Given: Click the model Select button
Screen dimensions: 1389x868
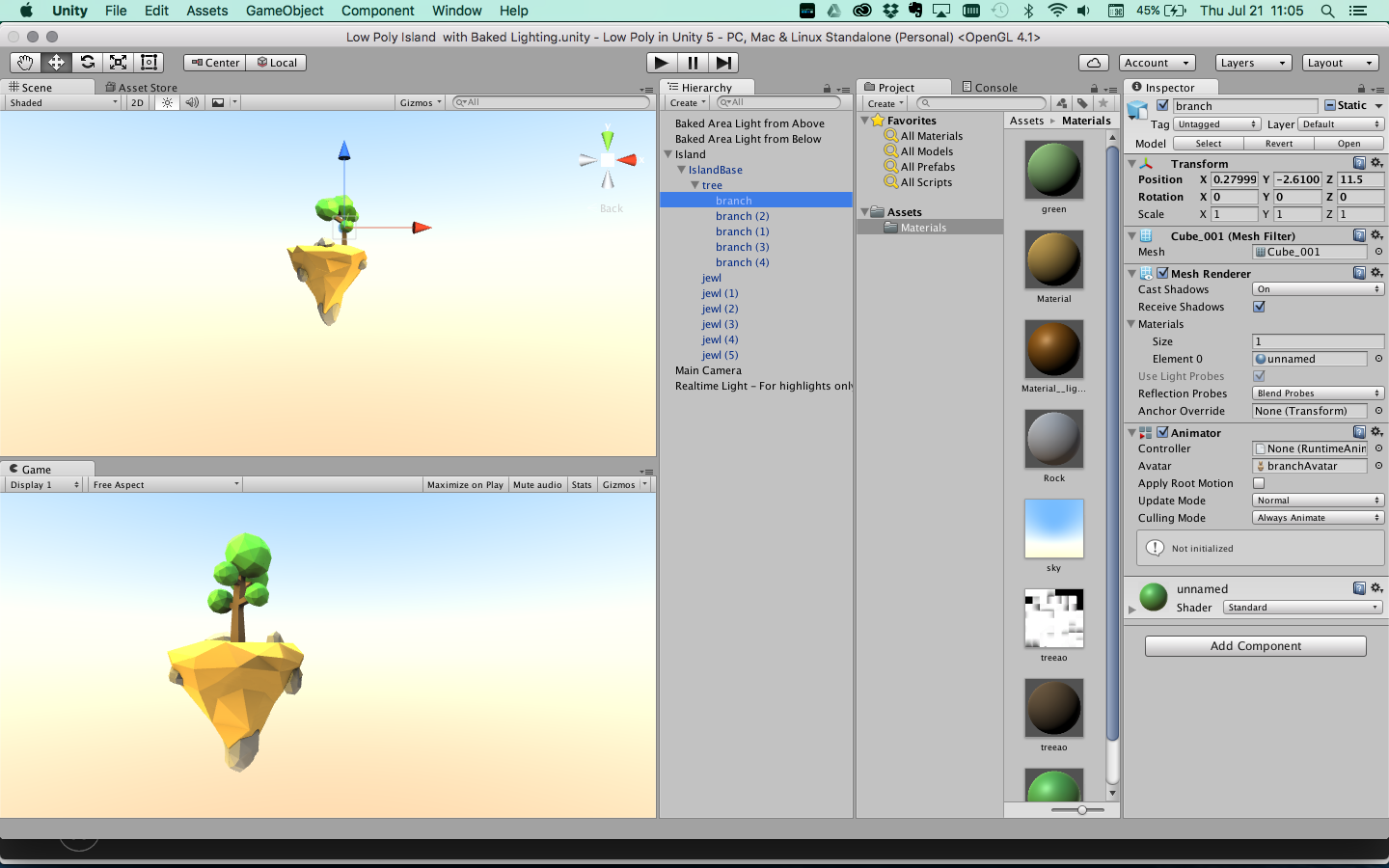Looking at the screenshot, I should click(x=1208, y=144).
